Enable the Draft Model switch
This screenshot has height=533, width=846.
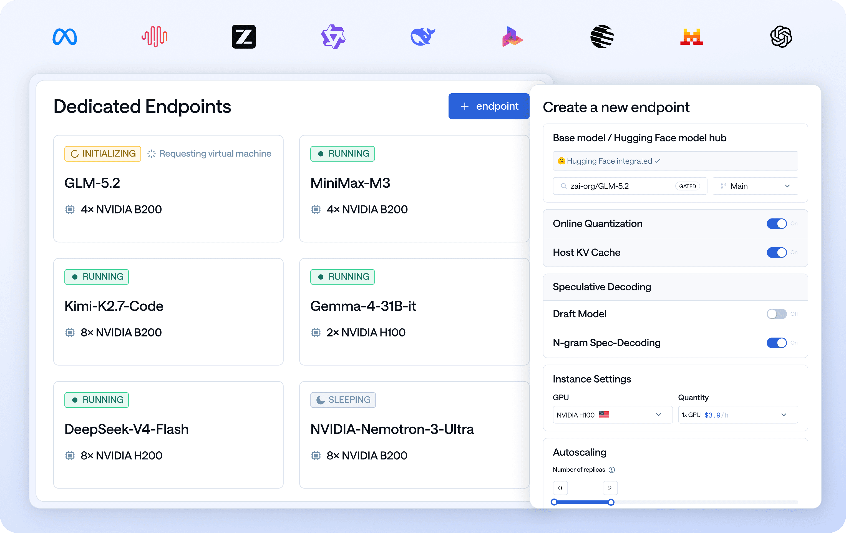pos(776,314)
